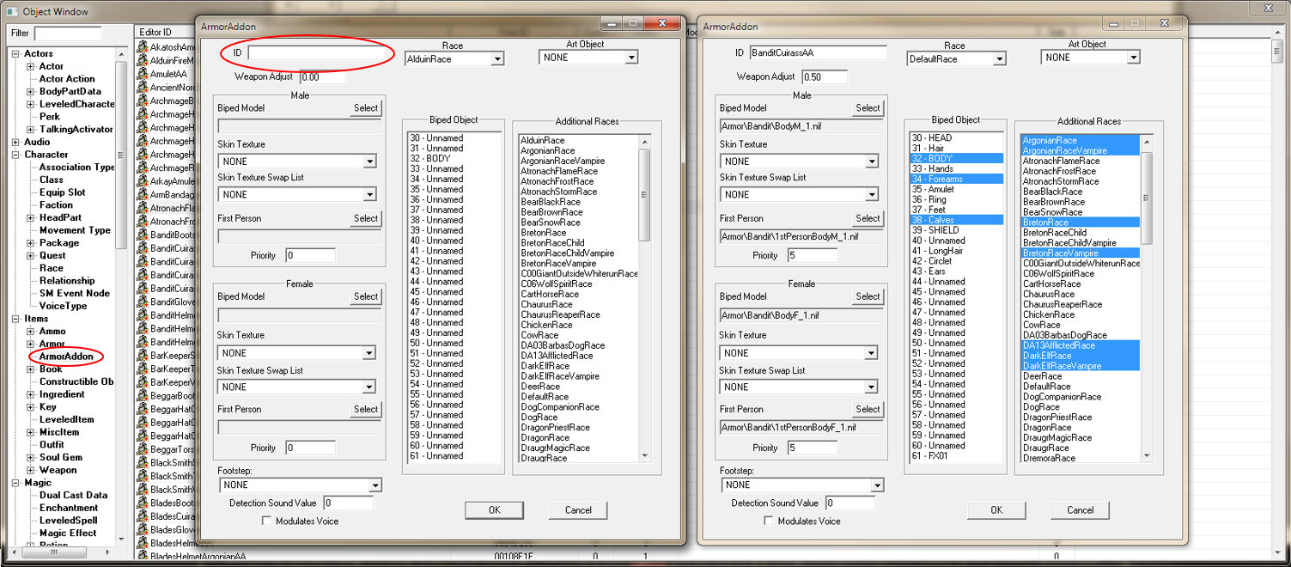Image resolution: width=1291 pixels, height=567 pixels.
Task: Expand the Audio tree node
Action: pyautogui.click(x=16, y=142)
